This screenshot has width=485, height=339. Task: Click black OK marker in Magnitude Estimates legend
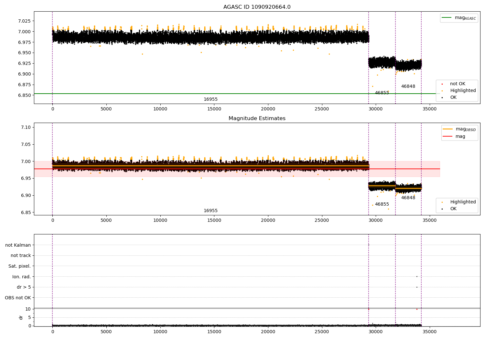442,209
